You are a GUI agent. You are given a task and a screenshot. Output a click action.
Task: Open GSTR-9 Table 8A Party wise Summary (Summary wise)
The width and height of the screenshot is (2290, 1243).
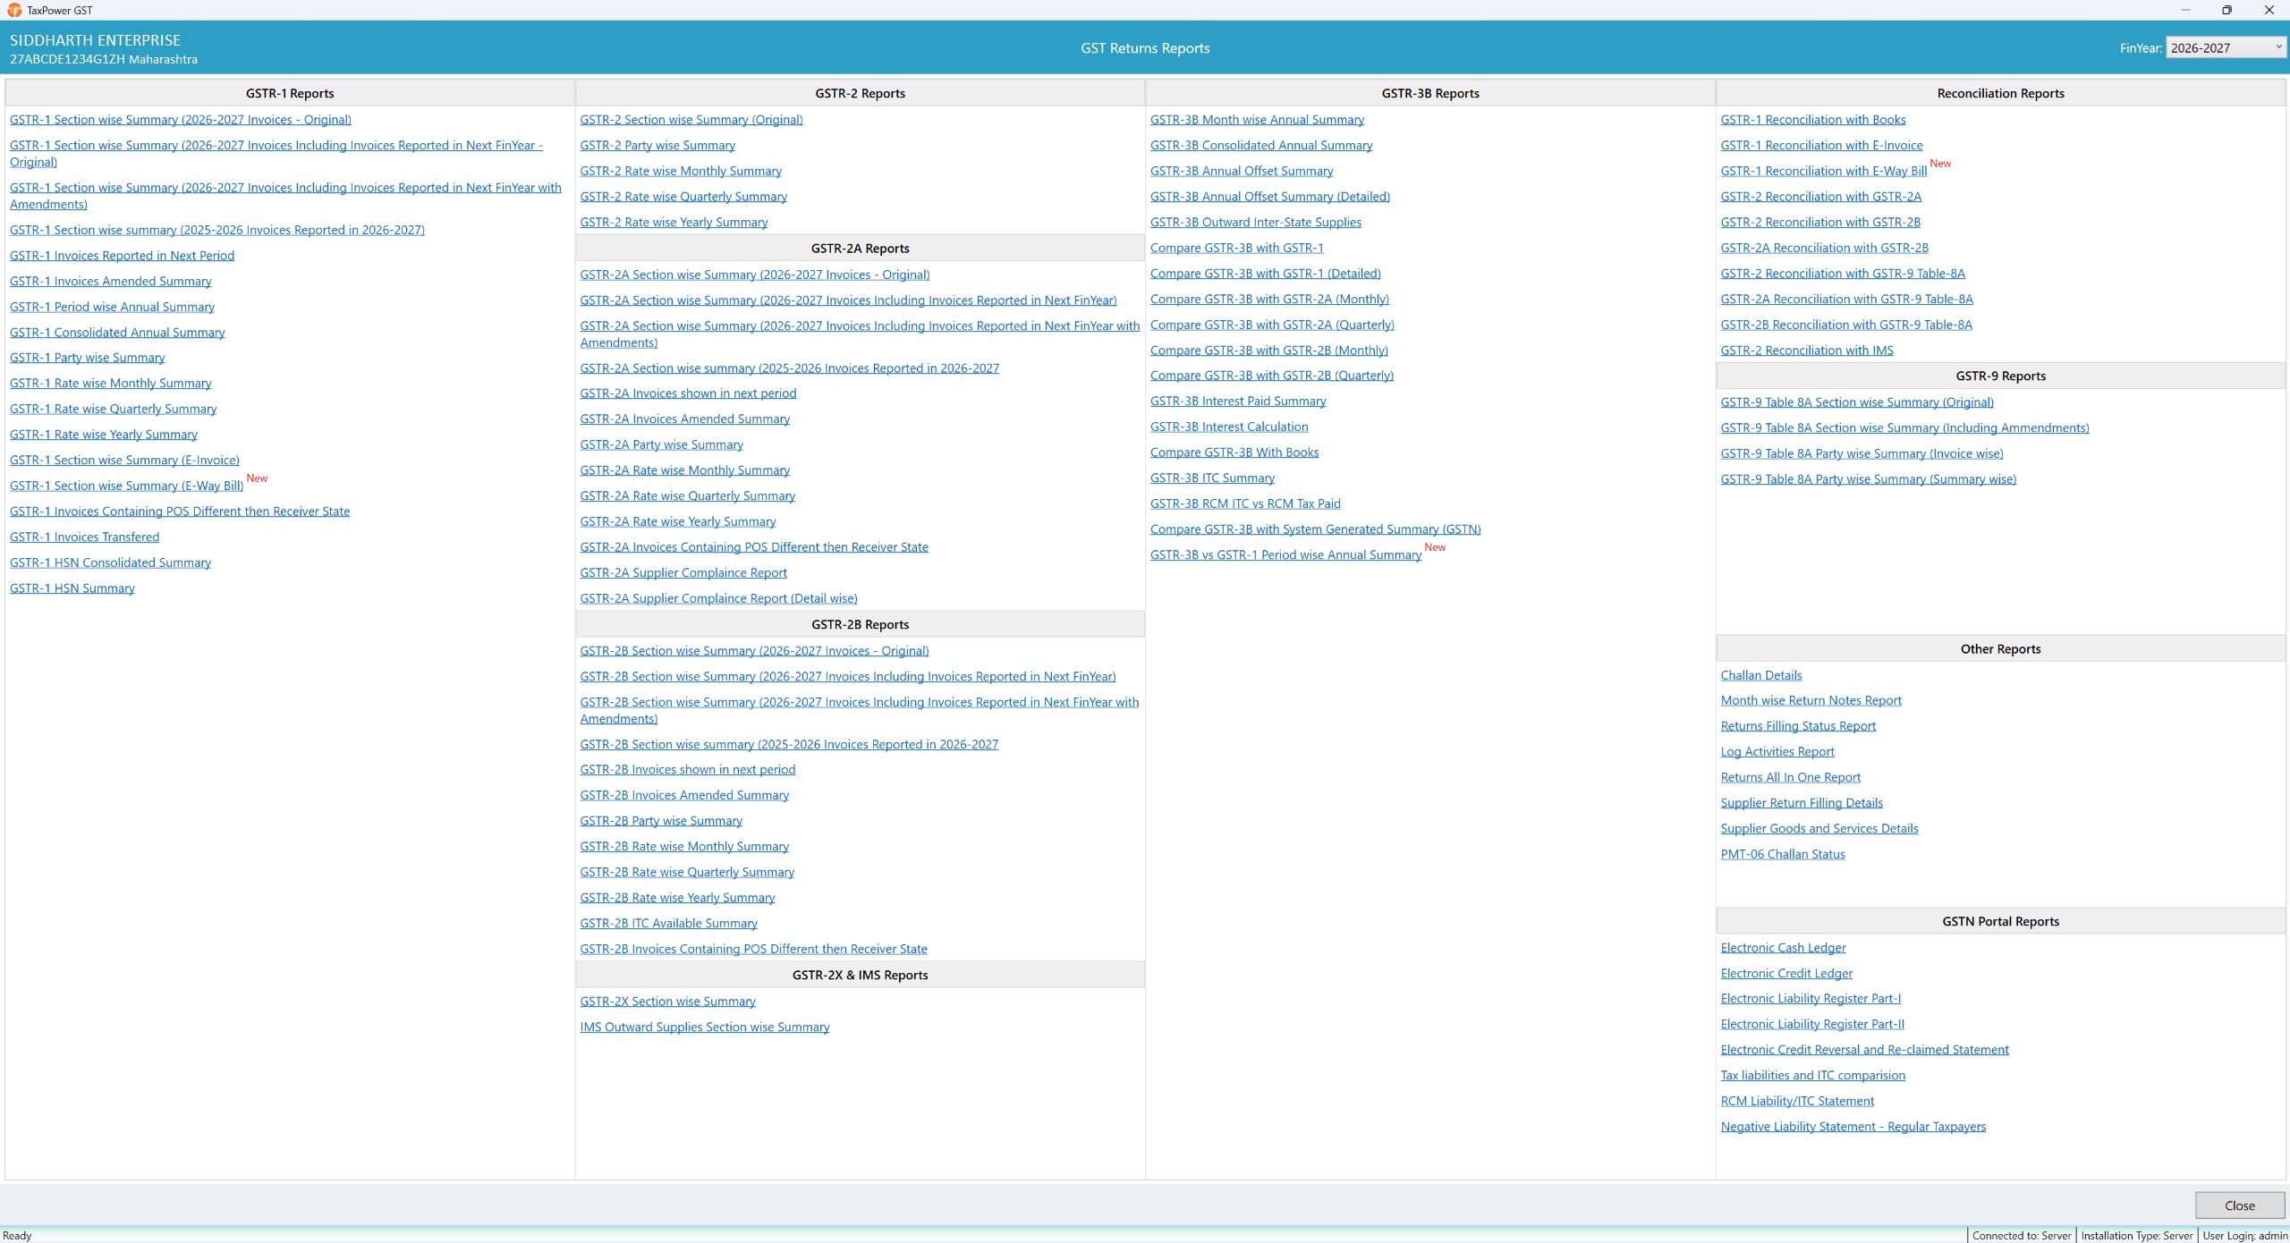[1869, 479]
